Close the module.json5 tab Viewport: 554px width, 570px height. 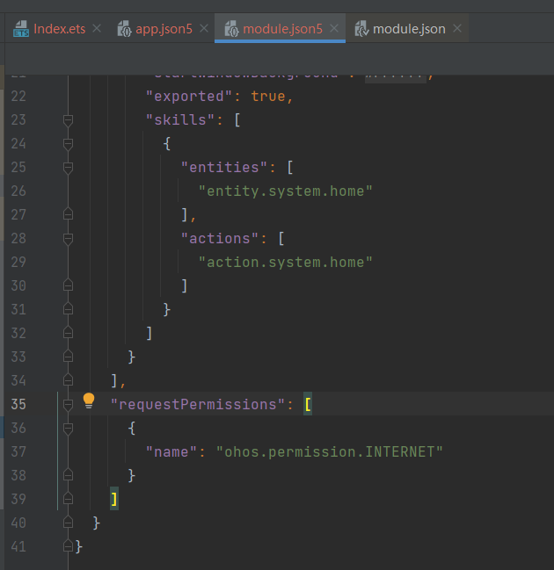(334, 28)
